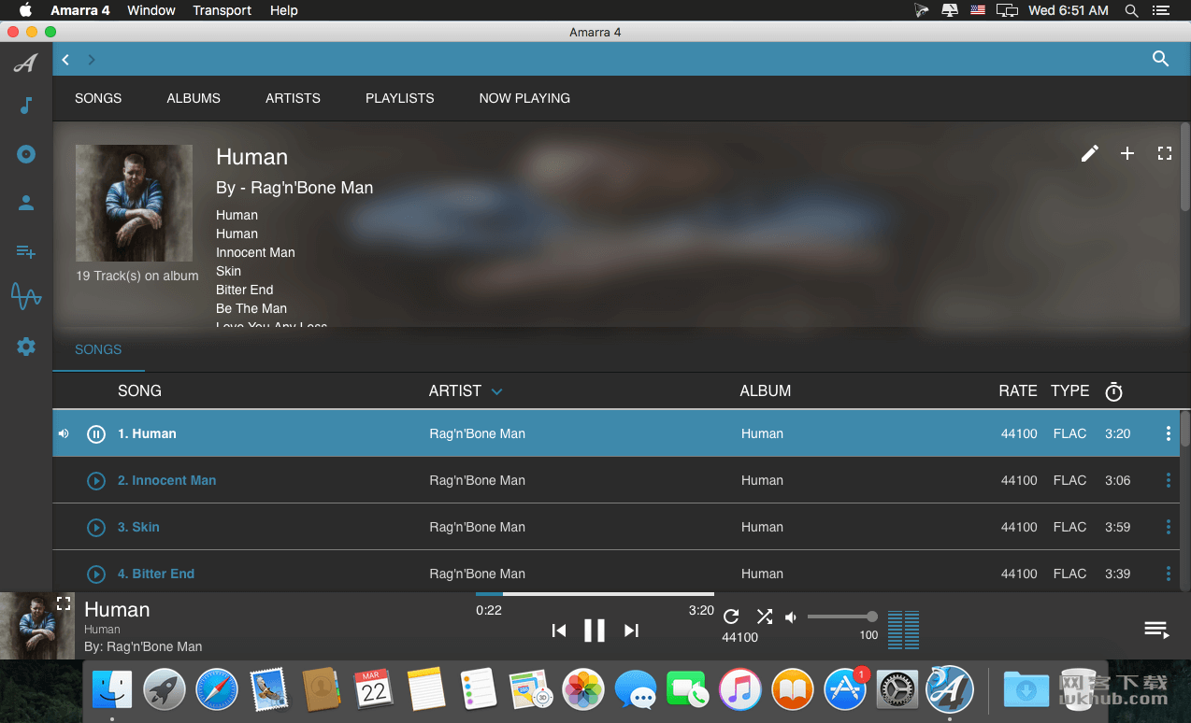Image resolution: width=1191 pixels, height=723 pixels.
Task: Open Songs music note sidebar icon
Action: 26,106
